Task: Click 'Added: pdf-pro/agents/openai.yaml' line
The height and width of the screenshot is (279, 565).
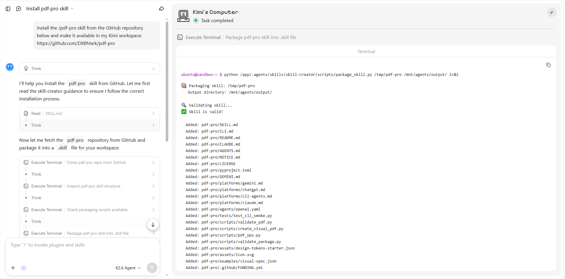Action: [x=223, y=209]
